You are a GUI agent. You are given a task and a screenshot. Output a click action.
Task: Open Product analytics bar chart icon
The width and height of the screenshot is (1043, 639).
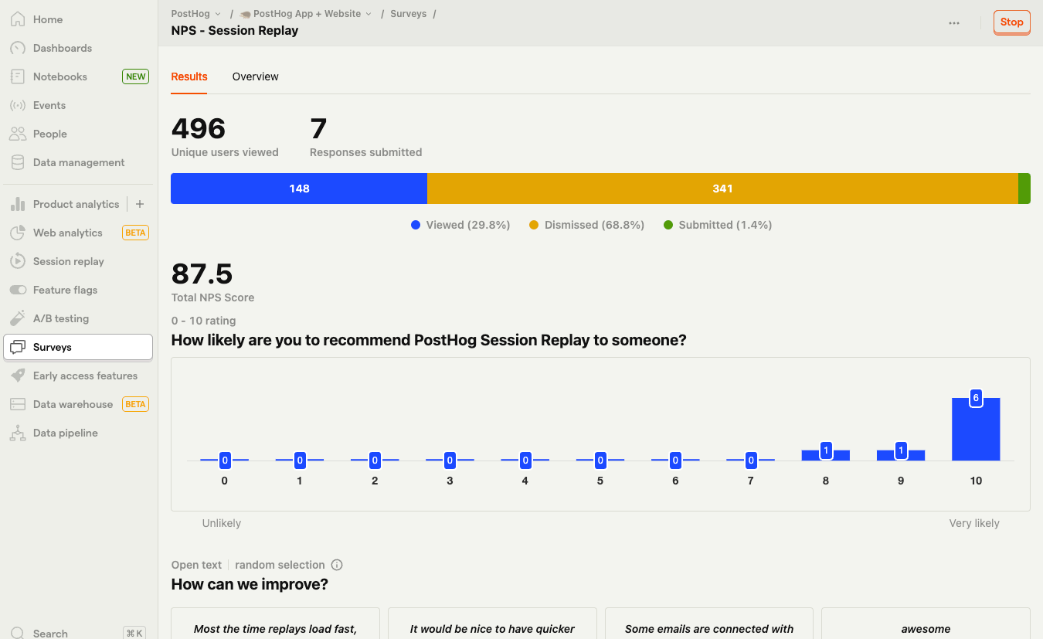(18, 204)
